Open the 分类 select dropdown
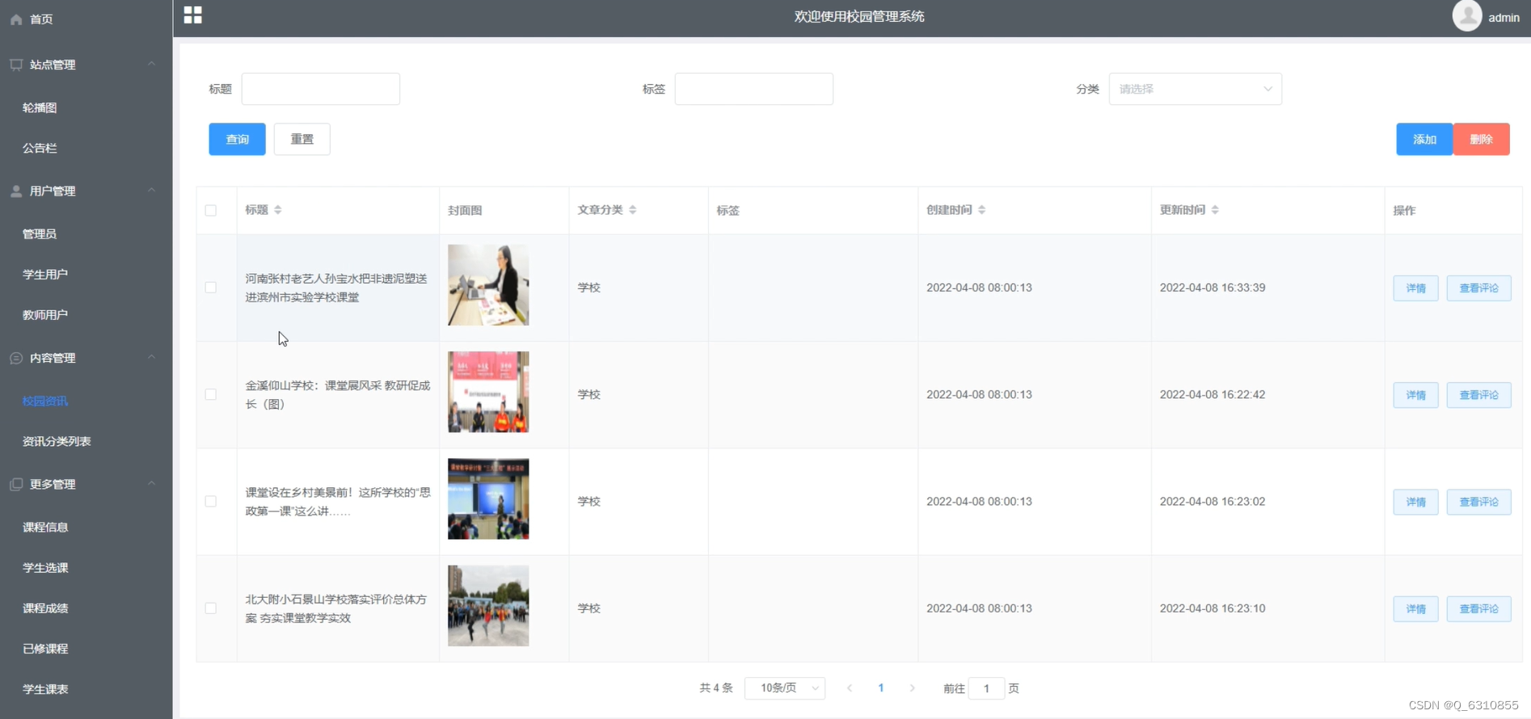Viewport: 1531px width, 719px height. [x=1195, y=89]
